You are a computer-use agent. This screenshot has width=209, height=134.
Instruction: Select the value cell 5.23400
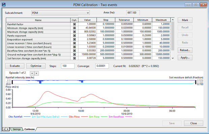tap(87, 43)
